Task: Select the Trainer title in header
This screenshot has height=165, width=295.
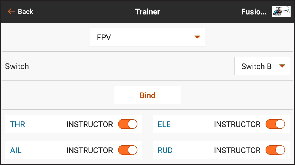Action: point(147,11)
